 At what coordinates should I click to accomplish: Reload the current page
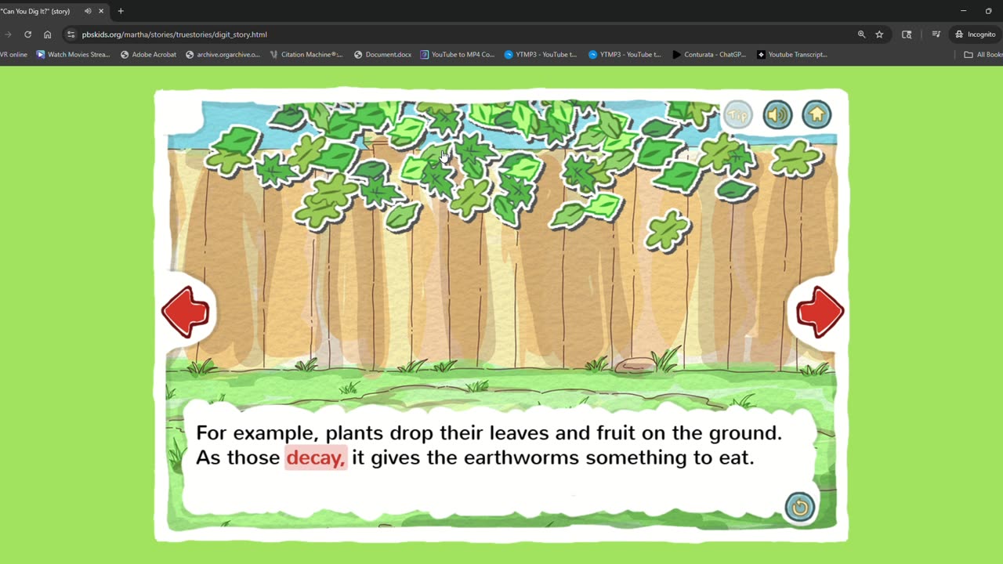[27, 34]
